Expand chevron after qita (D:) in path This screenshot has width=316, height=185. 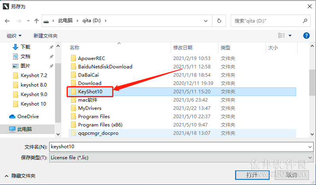[105, 21]
